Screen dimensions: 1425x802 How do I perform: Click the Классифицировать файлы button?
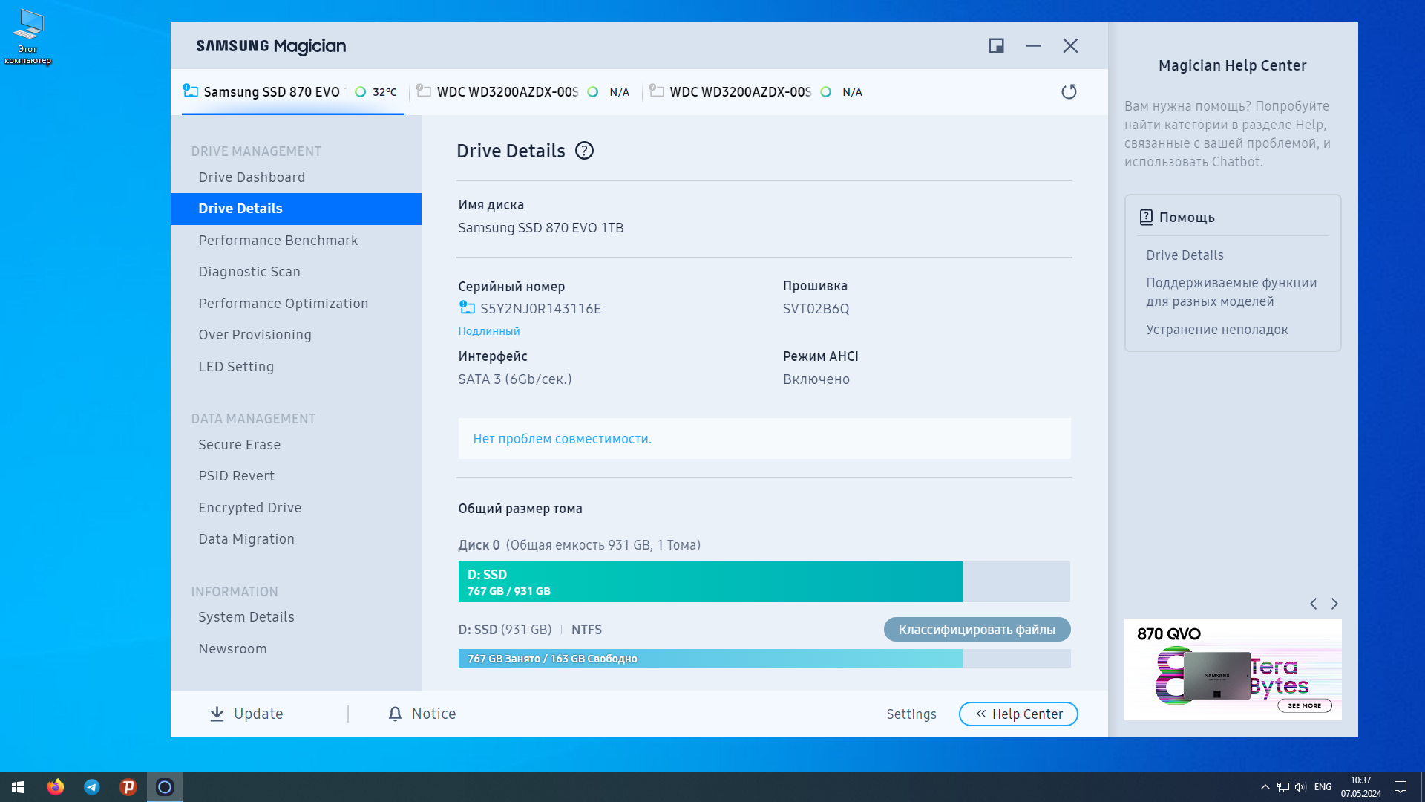(x=977, y=630)
